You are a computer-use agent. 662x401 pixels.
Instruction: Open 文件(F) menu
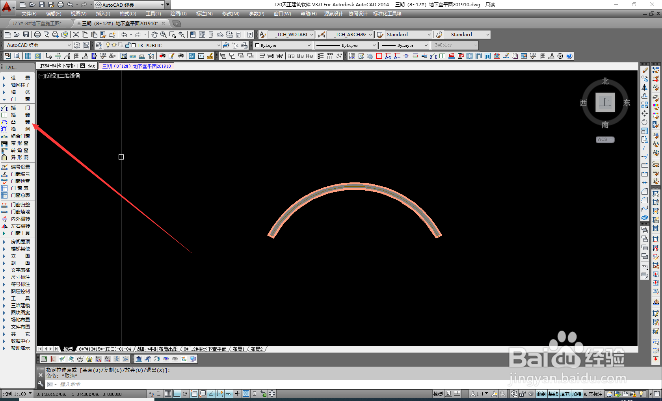(x=29, y=14)
